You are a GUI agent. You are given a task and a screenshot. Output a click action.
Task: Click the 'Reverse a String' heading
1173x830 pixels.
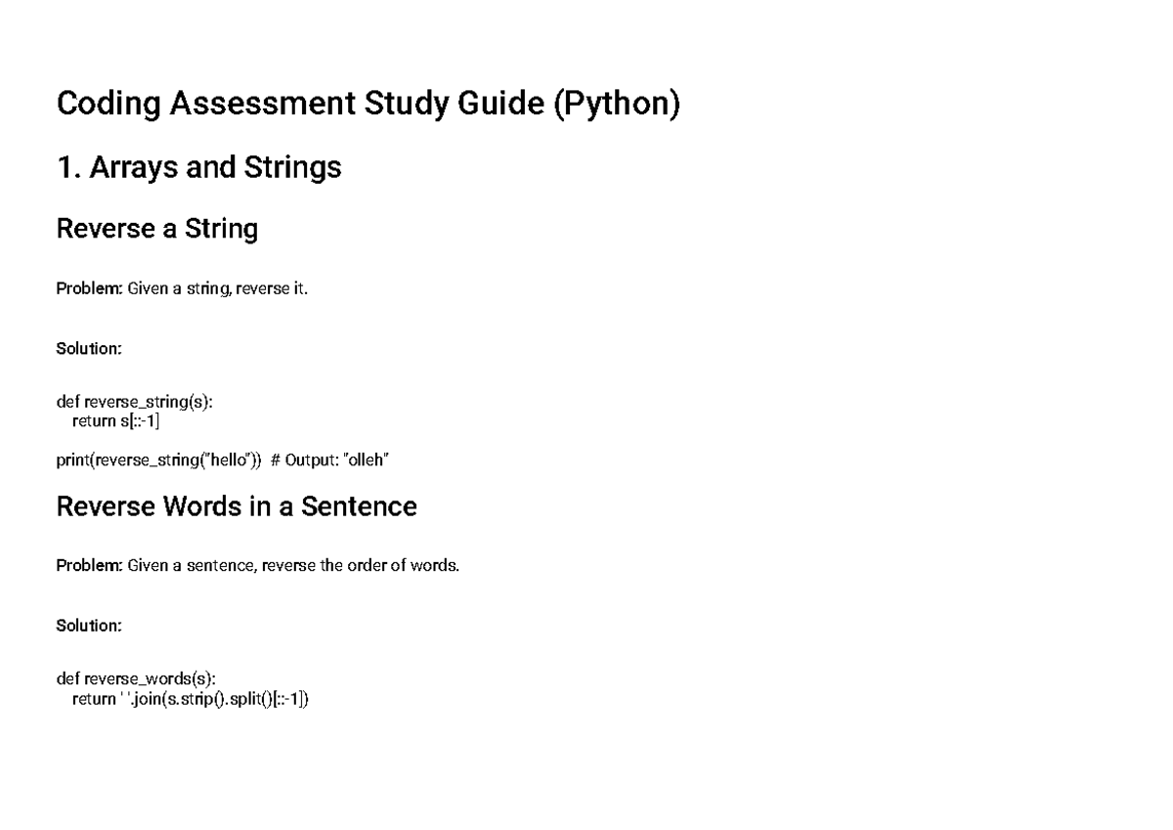[157, 229]
